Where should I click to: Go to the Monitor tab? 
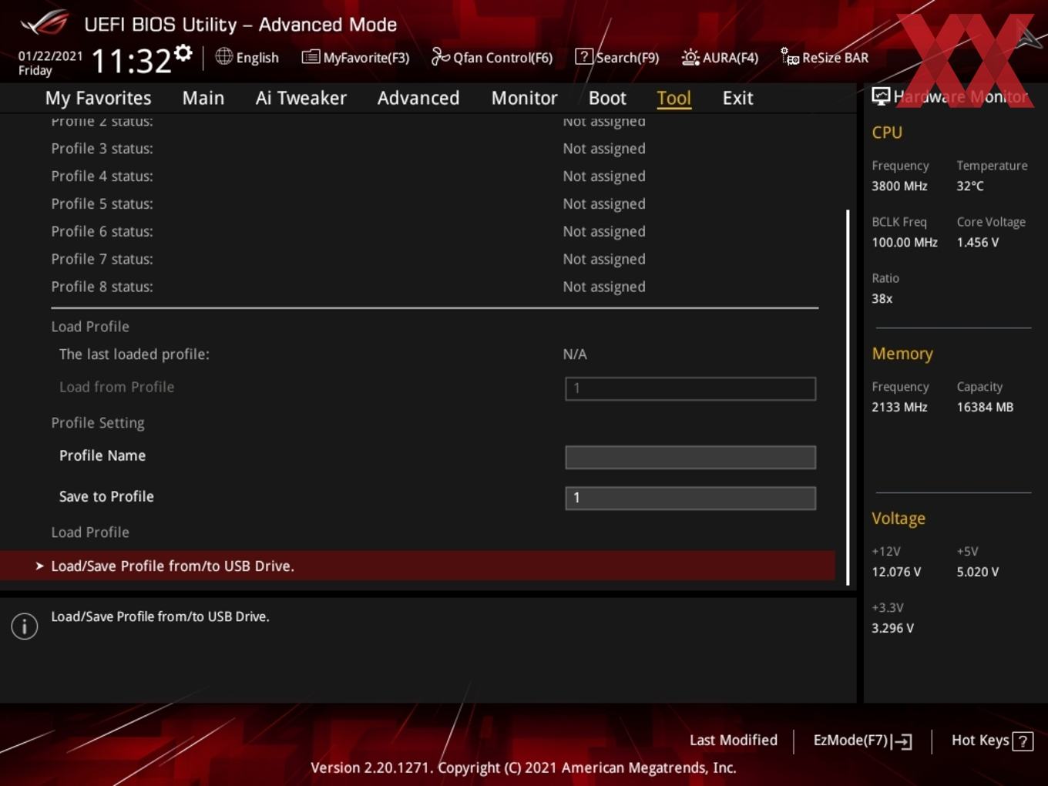[524, 98]
